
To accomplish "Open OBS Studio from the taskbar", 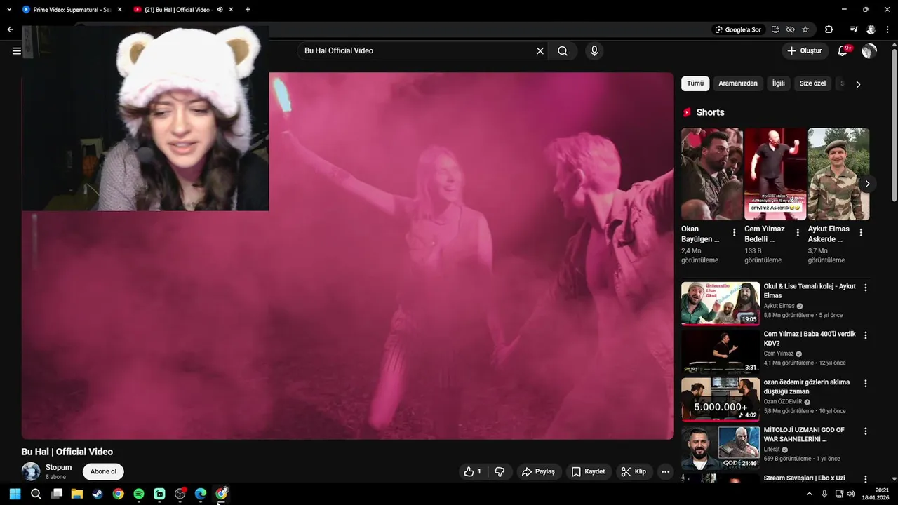I will point(180,494).
